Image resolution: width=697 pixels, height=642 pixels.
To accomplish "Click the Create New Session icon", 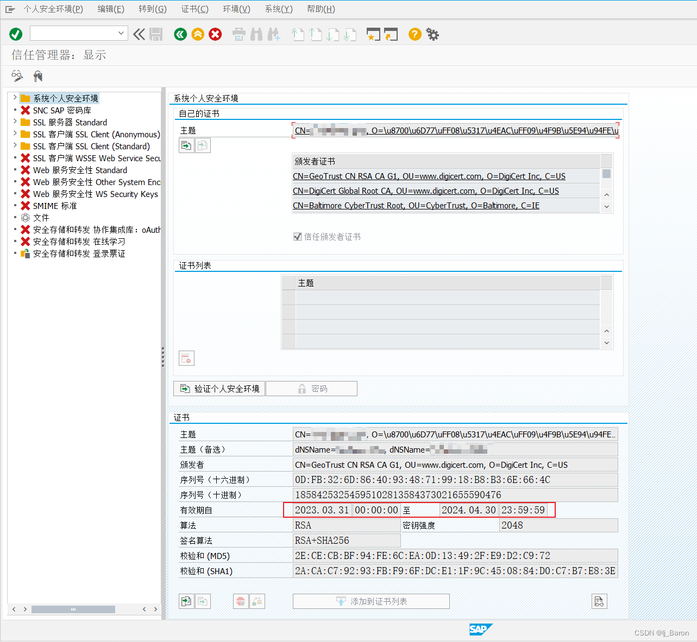I will (374, 34).
